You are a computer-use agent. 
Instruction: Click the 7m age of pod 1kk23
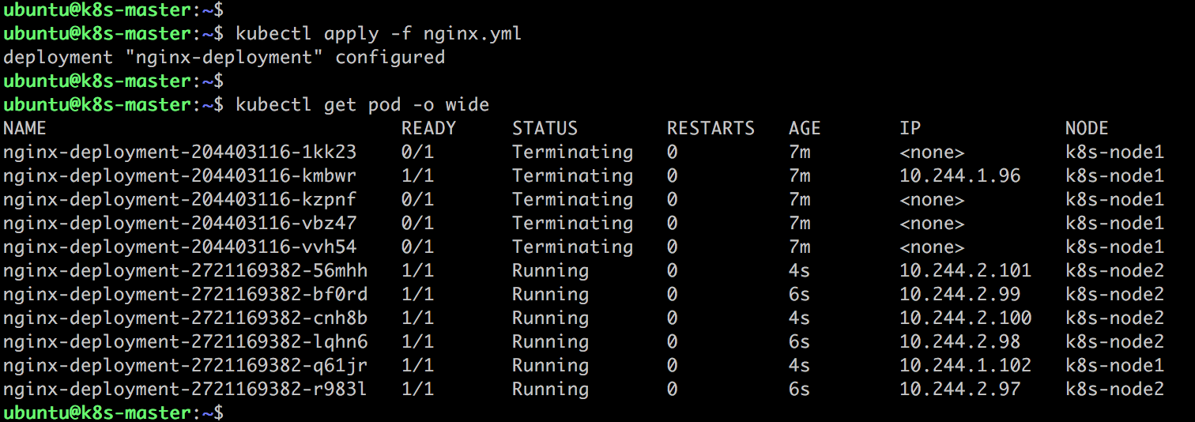(x=799, y=152)
